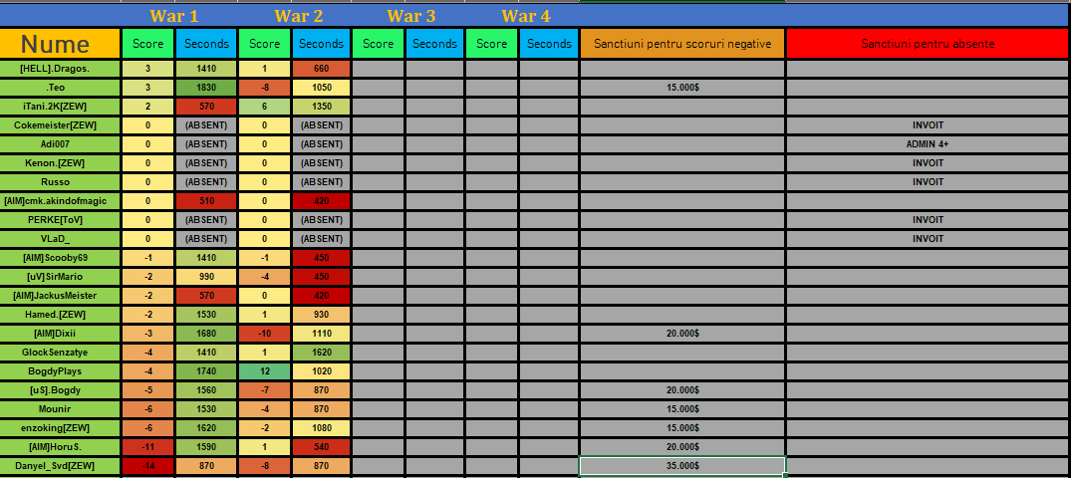Image resolution: width=1071 pixels, height=478 pixels.
Task: Select Russo's War 1 (ABSENT) cell
Action: click(206, 182)
